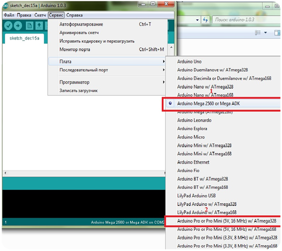Click editor vertical scrollbar up arrow

point(172,48)
